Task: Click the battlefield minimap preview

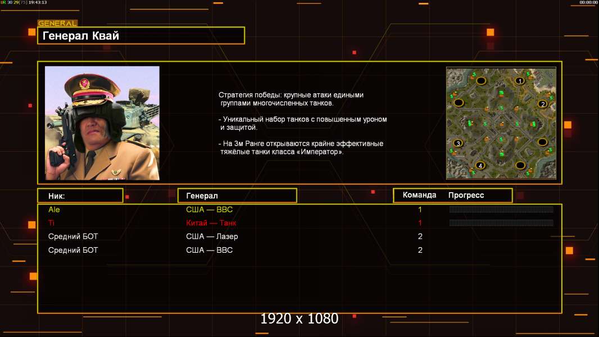Action: [501, 123]
